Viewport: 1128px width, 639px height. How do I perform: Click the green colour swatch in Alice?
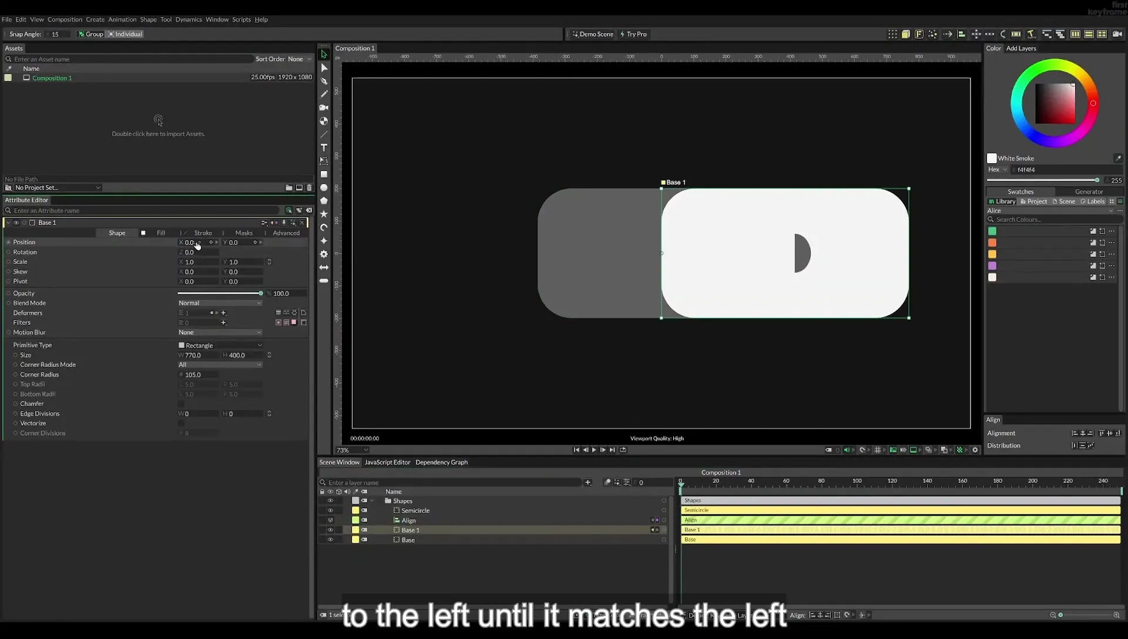[992, 231]
